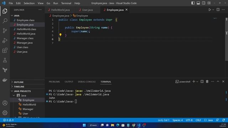Screen dimensions: 228x128
Task: Open the File menu
Action: [11, 3]
